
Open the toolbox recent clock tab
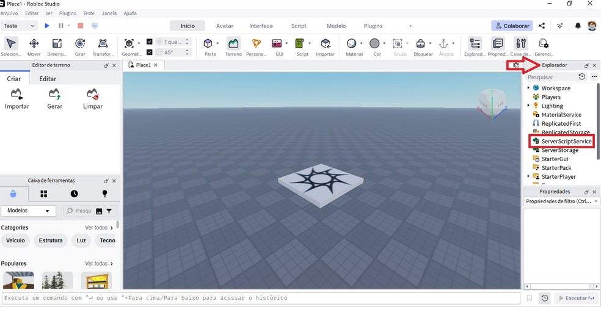click(x=74, y=194)
